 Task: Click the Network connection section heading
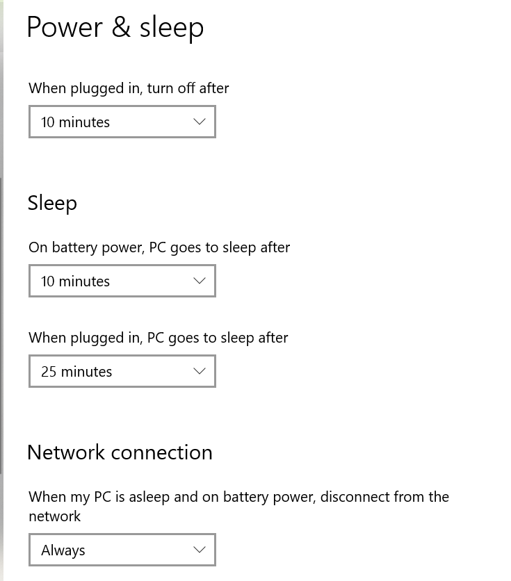120,452
